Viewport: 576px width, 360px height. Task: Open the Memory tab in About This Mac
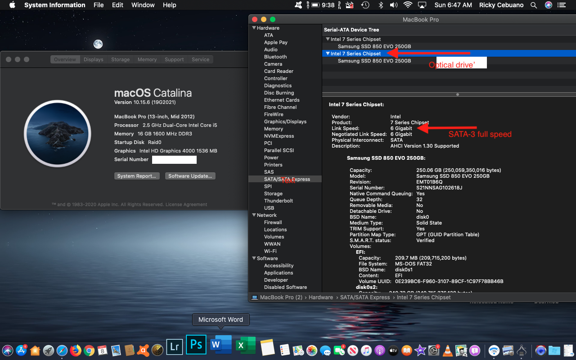point(147,59)
